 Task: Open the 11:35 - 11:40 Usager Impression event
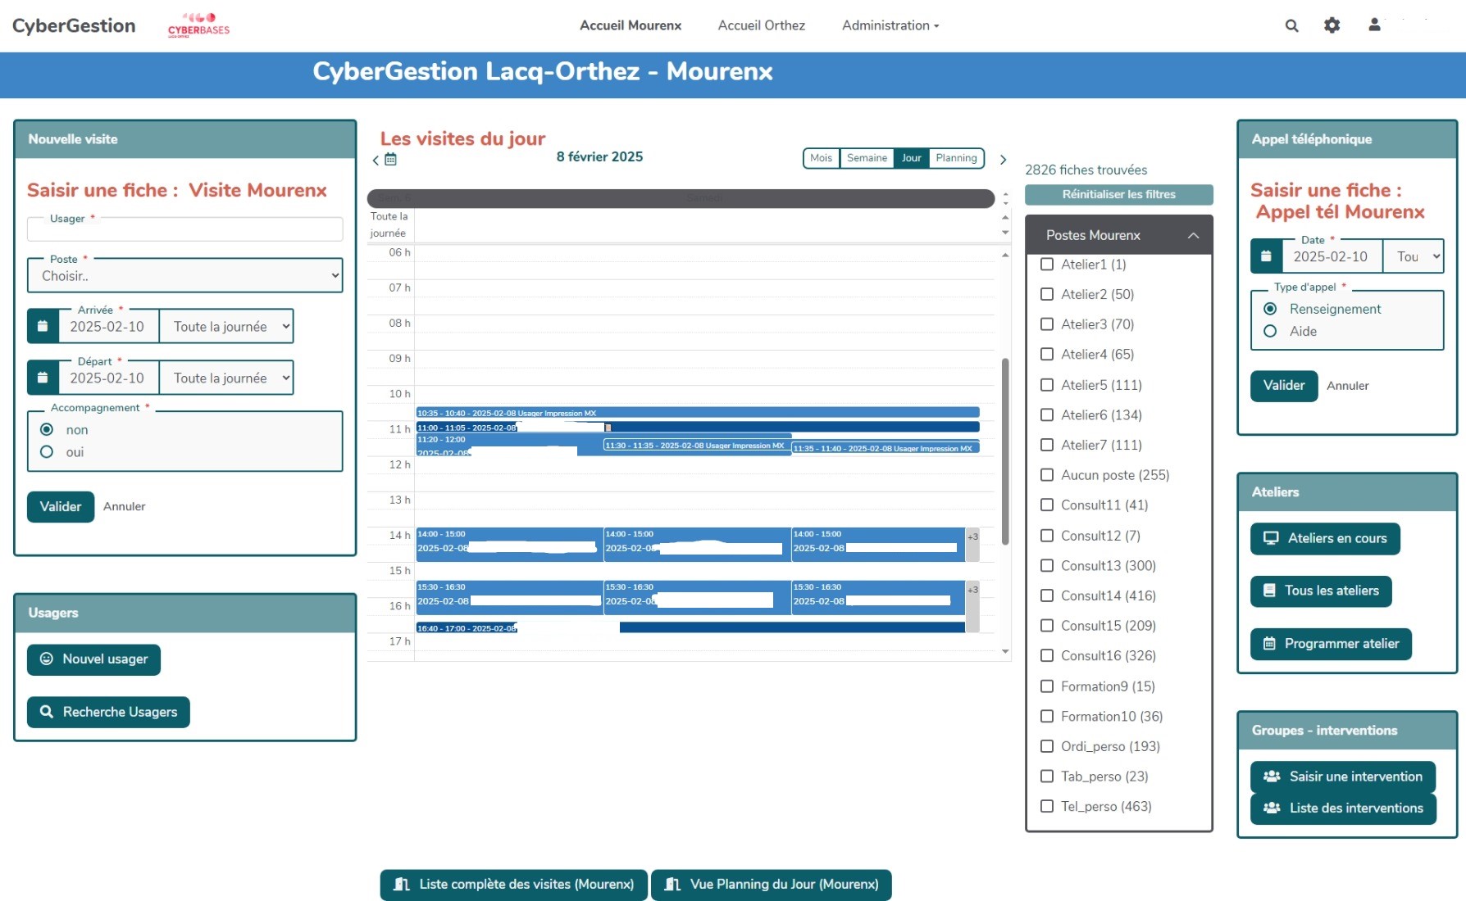click(x=886, y=448)
